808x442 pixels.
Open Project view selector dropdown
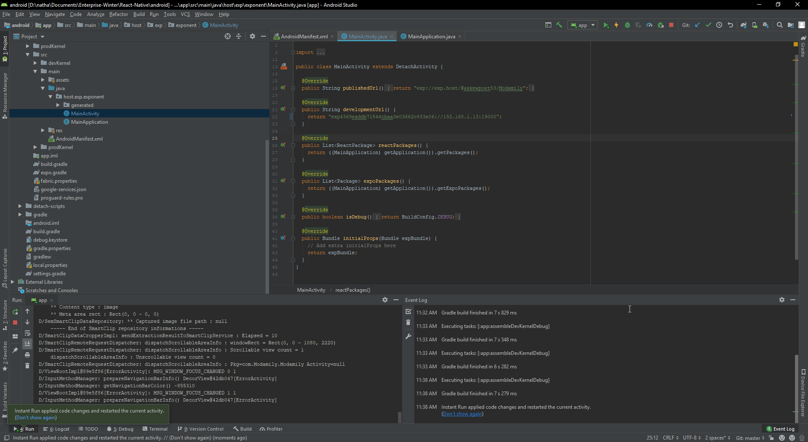pos(29,37)
